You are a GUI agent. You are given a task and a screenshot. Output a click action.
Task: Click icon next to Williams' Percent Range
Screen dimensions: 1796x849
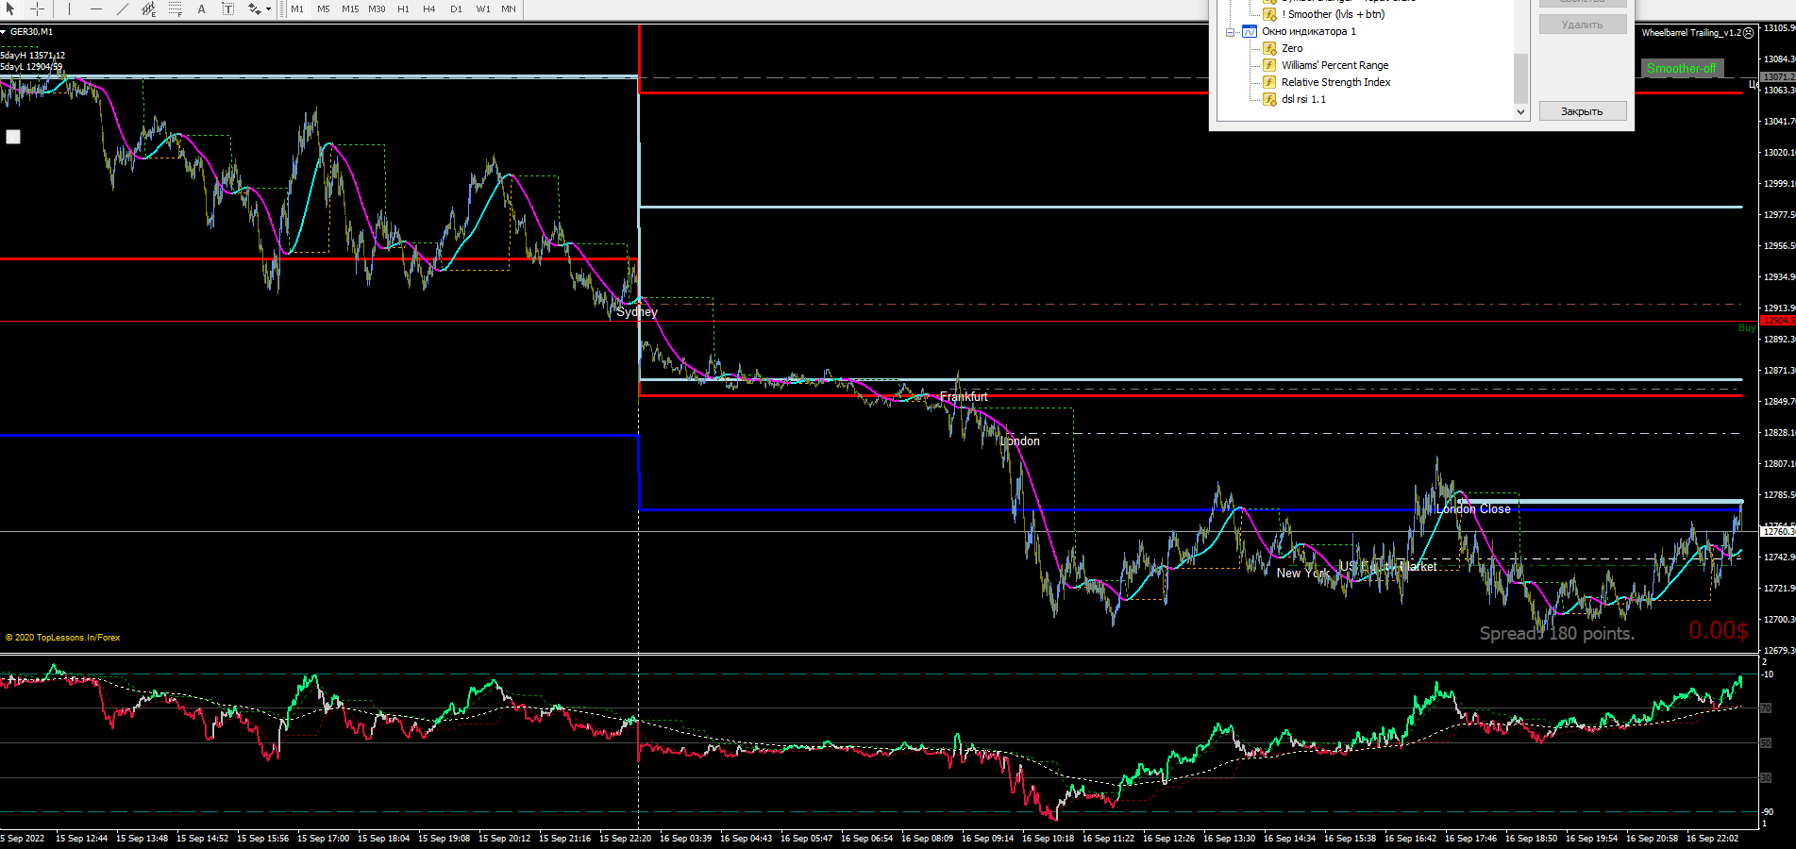click(1270, 65)
